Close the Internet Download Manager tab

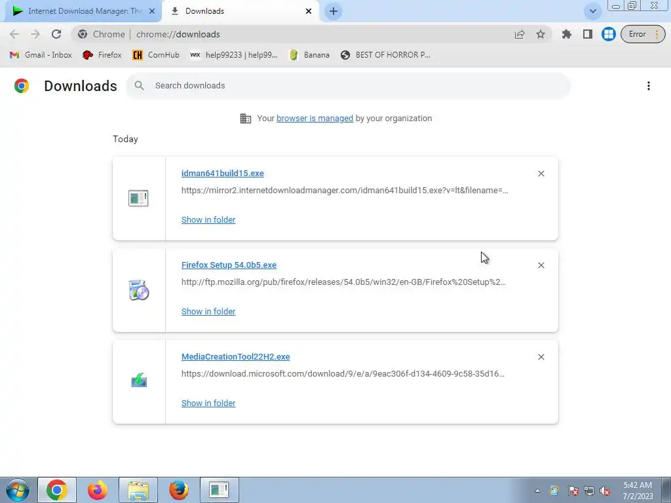tap(152, 11)
